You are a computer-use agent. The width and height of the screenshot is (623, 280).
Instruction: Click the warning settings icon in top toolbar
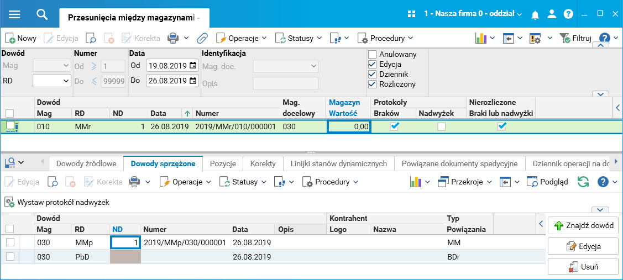(535, 38)
